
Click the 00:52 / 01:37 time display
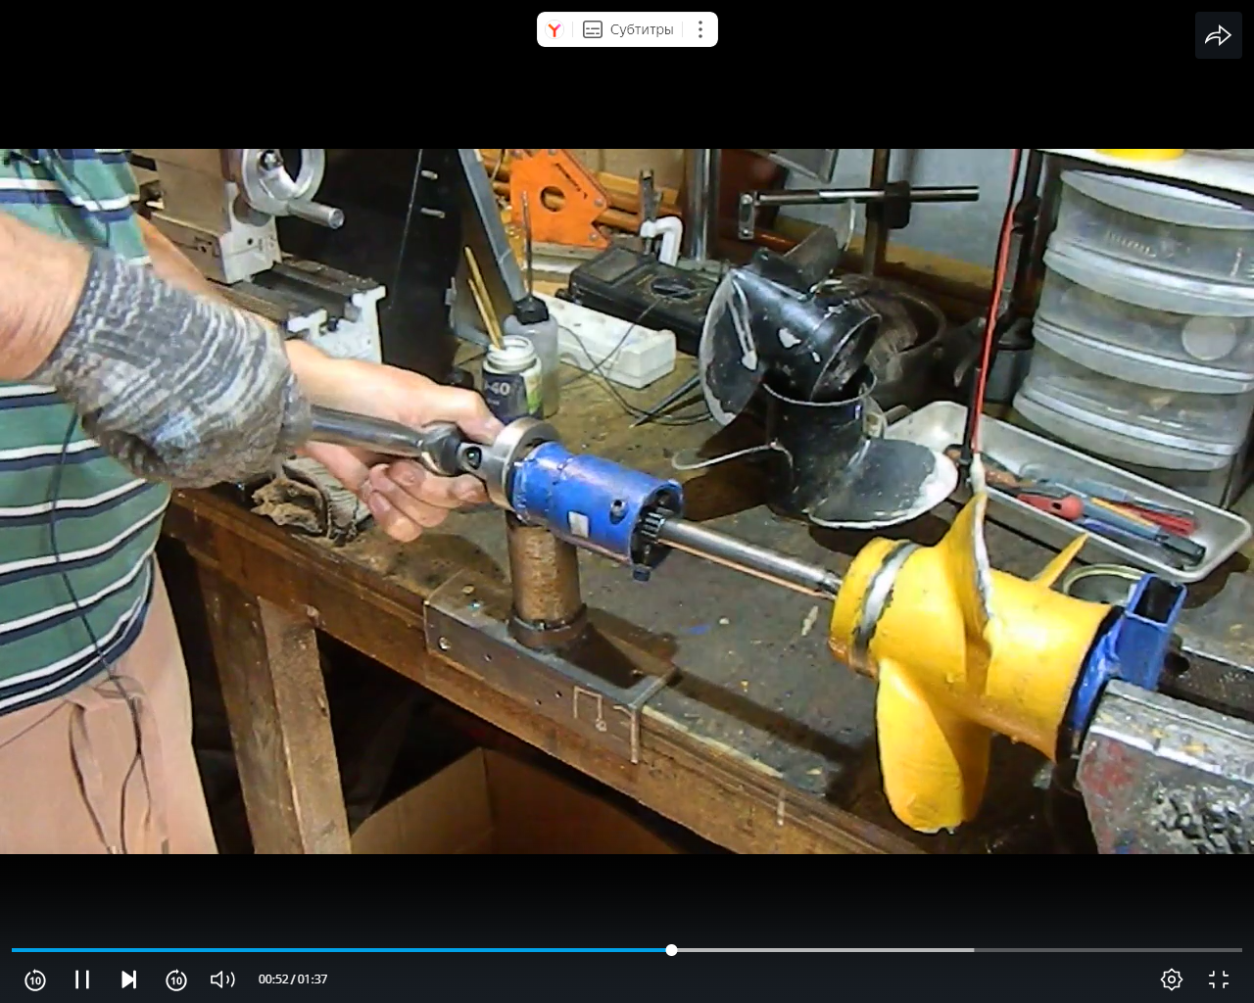pyautogui.click(x=293, y=979)
